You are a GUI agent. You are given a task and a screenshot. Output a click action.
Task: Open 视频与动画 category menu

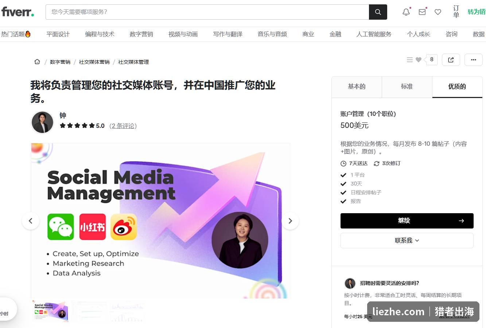tap(183, 34)
